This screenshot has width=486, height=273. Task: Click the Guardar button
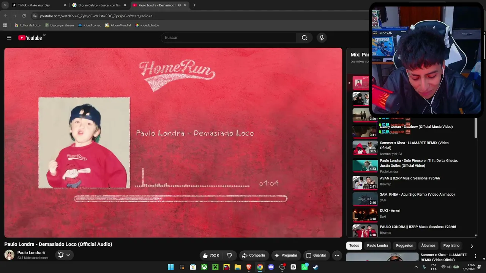(316, 256)
